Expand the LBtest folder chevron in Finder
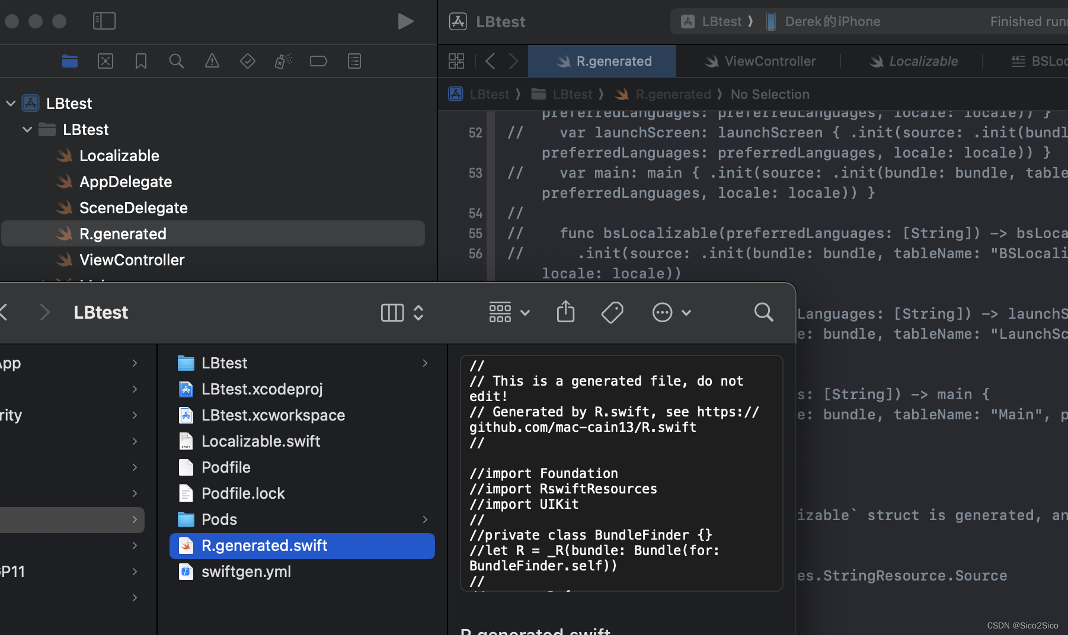The height and width of the screenshot is (635, 1068). pyautogui.click(x=425, y=363)
